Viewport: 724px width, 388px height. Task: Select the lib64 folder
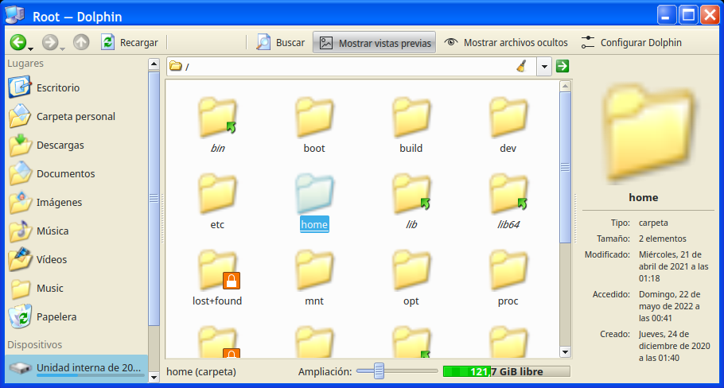coord(508,202)
